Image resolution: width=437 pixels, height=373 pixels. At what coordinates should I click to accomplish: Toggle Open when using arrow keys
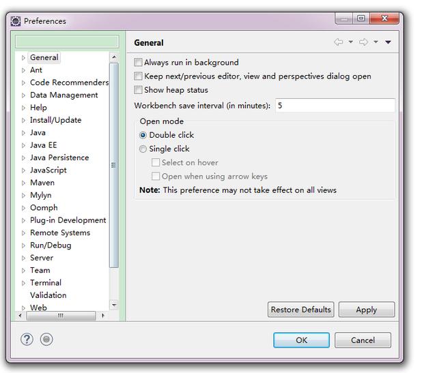tap(156, 176)
